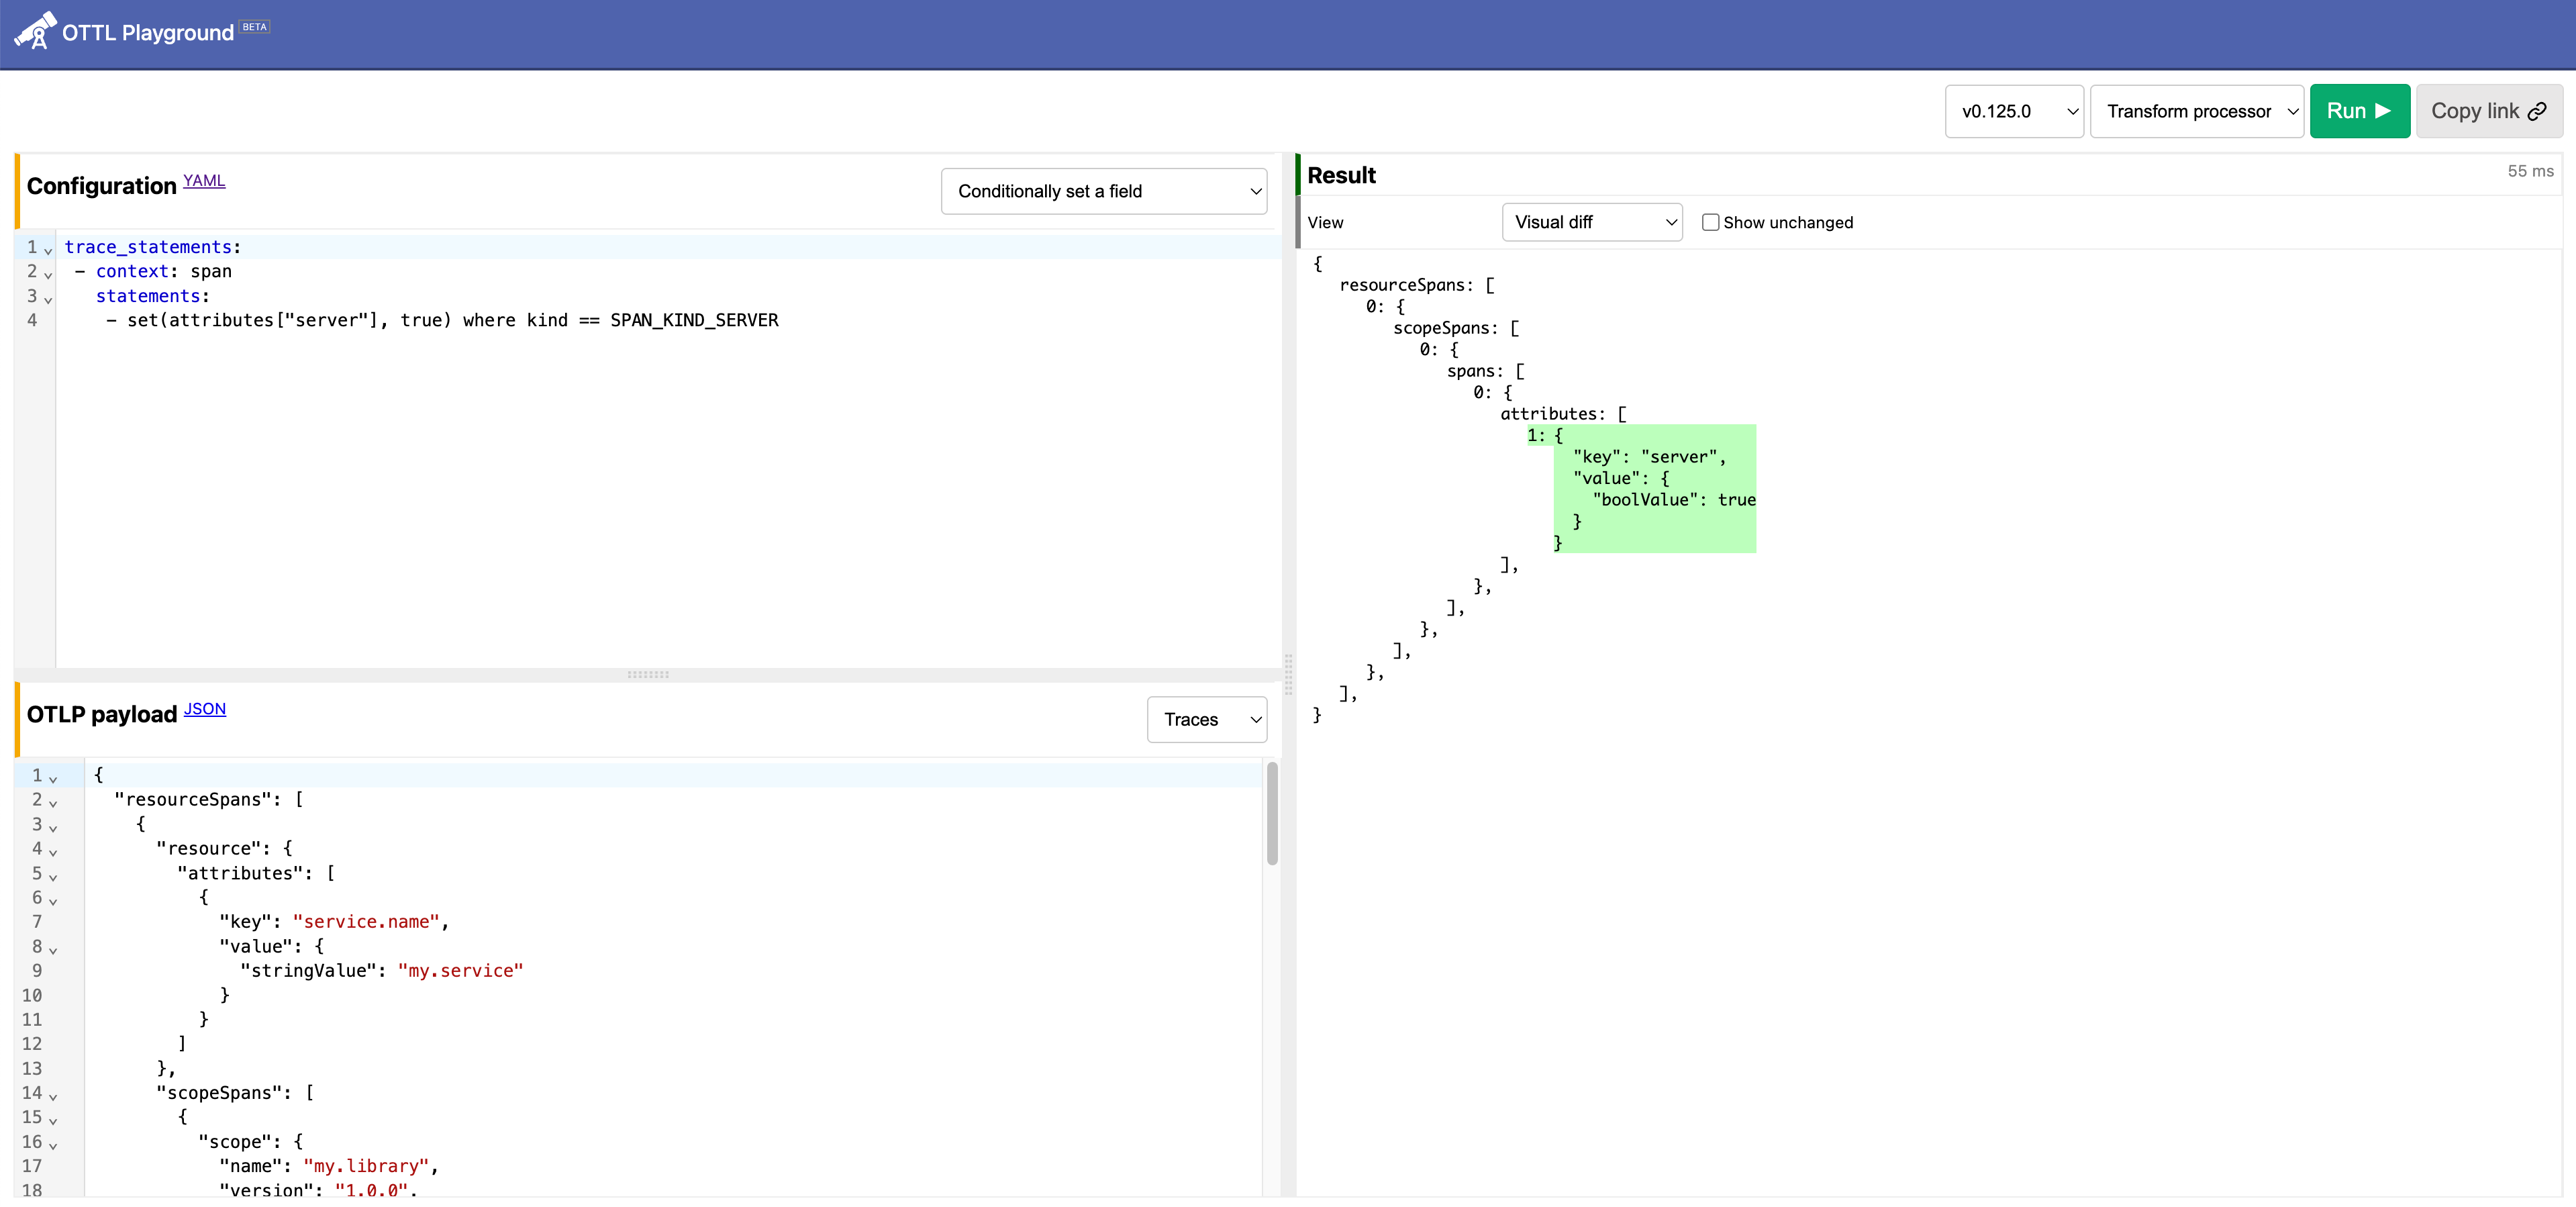The image size is (2576, 1207).
Task: Click the BETA badge next to title
Action: pyautogui.click(x=255, y=27)
